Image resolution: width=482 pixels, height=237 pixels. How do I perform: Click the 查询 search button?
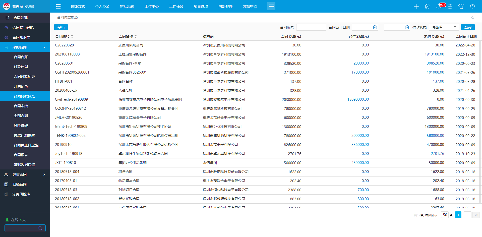point(468,27)
